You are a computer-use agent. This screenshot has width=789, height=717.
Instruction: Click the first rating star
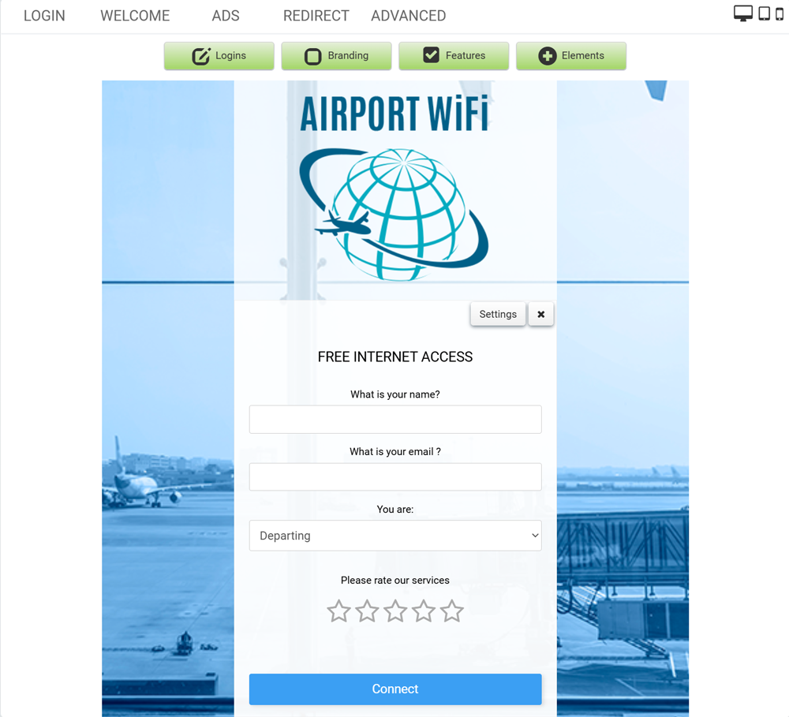point(338,611)
